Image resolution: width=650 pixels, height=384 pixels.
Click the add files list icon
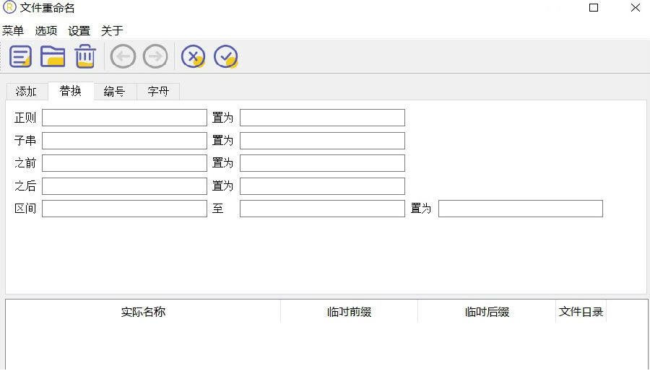click(20, 56)
